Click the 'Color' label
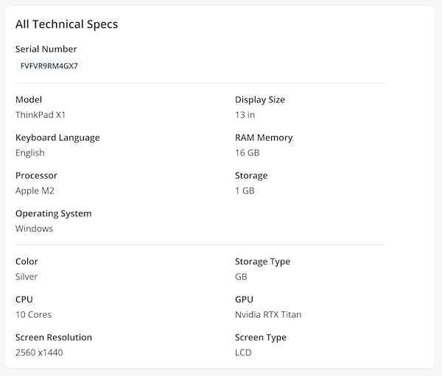The height and width of the screenshot is (376, 442). click(27, 262)
